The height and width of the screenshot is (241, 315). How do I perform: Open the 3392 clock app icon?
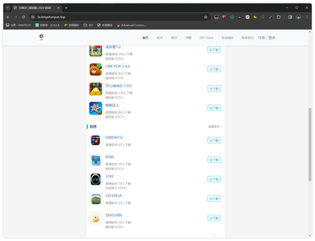coord(96,179)
